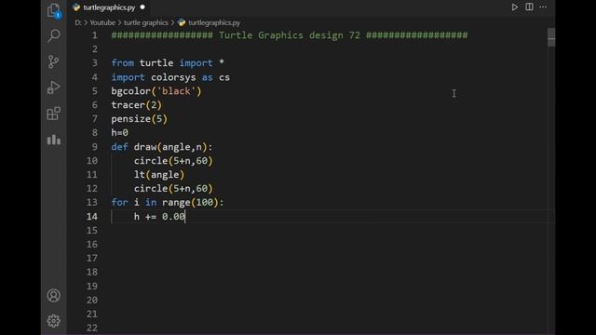Screen dimensions: 596x335
Task: Click line number 9 in the gutter
Action: 94,147
